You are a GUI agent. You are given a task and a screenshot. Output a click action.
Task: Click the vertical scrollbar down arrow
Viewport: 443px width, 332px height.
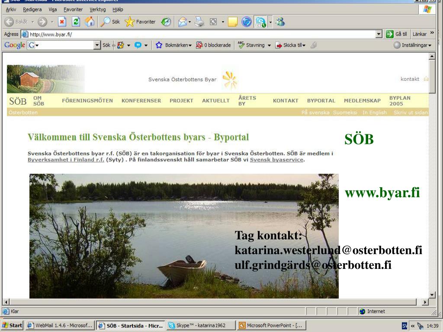click(x=432, y=295)
